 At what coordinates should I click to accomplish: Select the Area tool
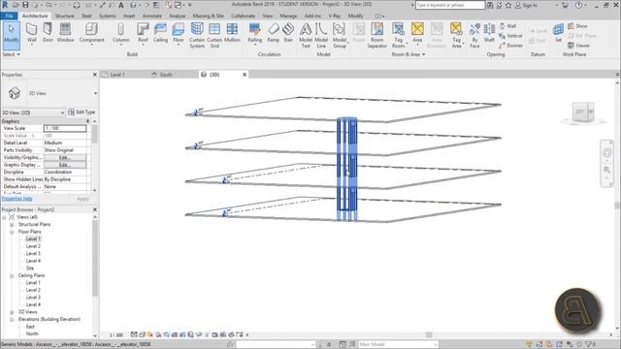[x=417, y=33]
